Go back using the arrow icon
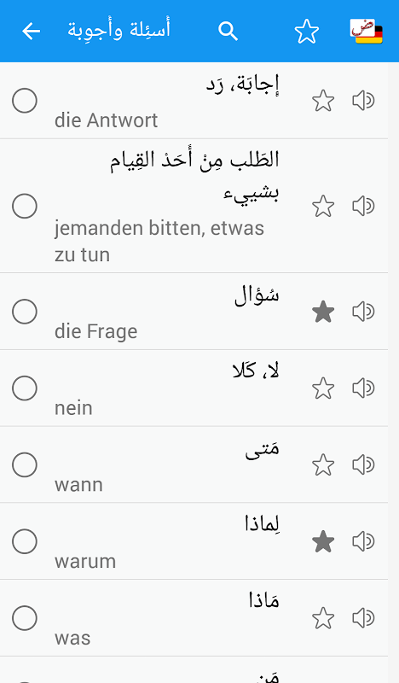The width and height of the screenshot is (399, 683). [x=31, y=32]
